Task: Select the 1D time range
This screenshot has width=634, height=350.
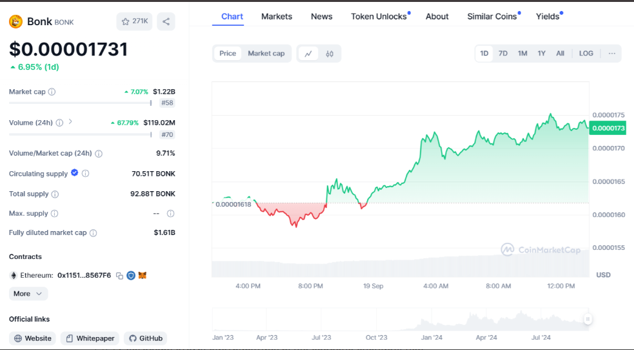Action: click(484, 54)
